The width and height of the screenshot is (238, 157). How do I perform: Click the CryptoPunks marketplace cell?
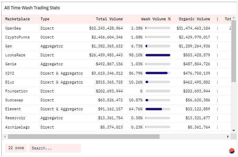click(x=18, y=37)
